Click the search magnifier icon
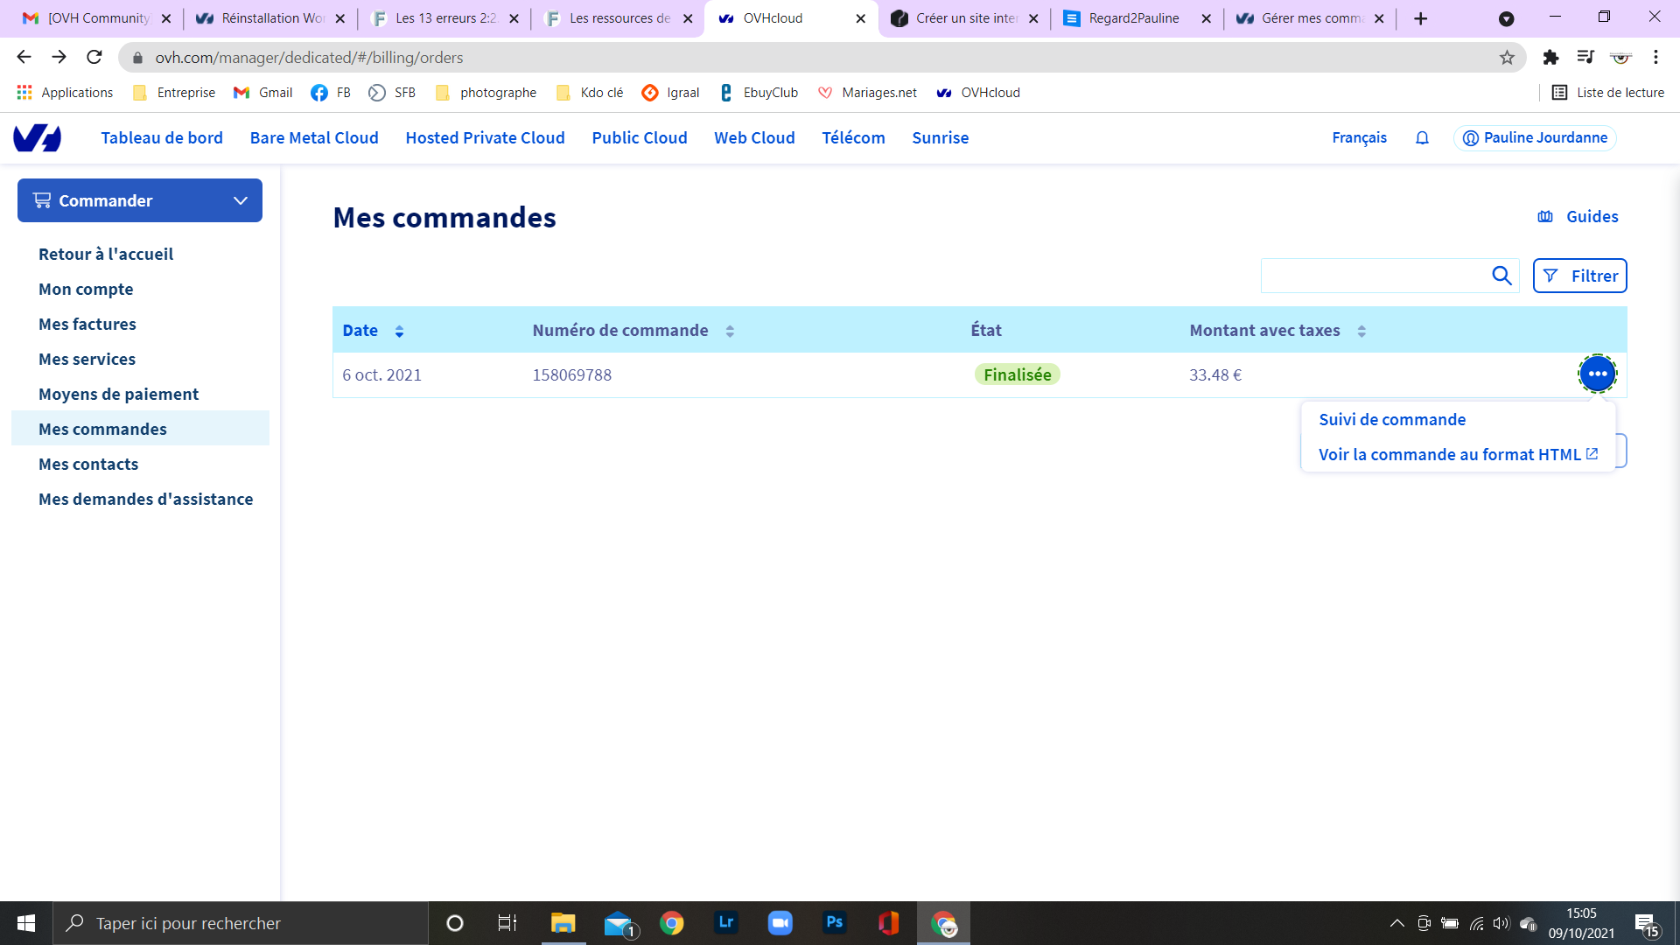The height and width of the screenshot is (945, 1680). coord(1501,276)
